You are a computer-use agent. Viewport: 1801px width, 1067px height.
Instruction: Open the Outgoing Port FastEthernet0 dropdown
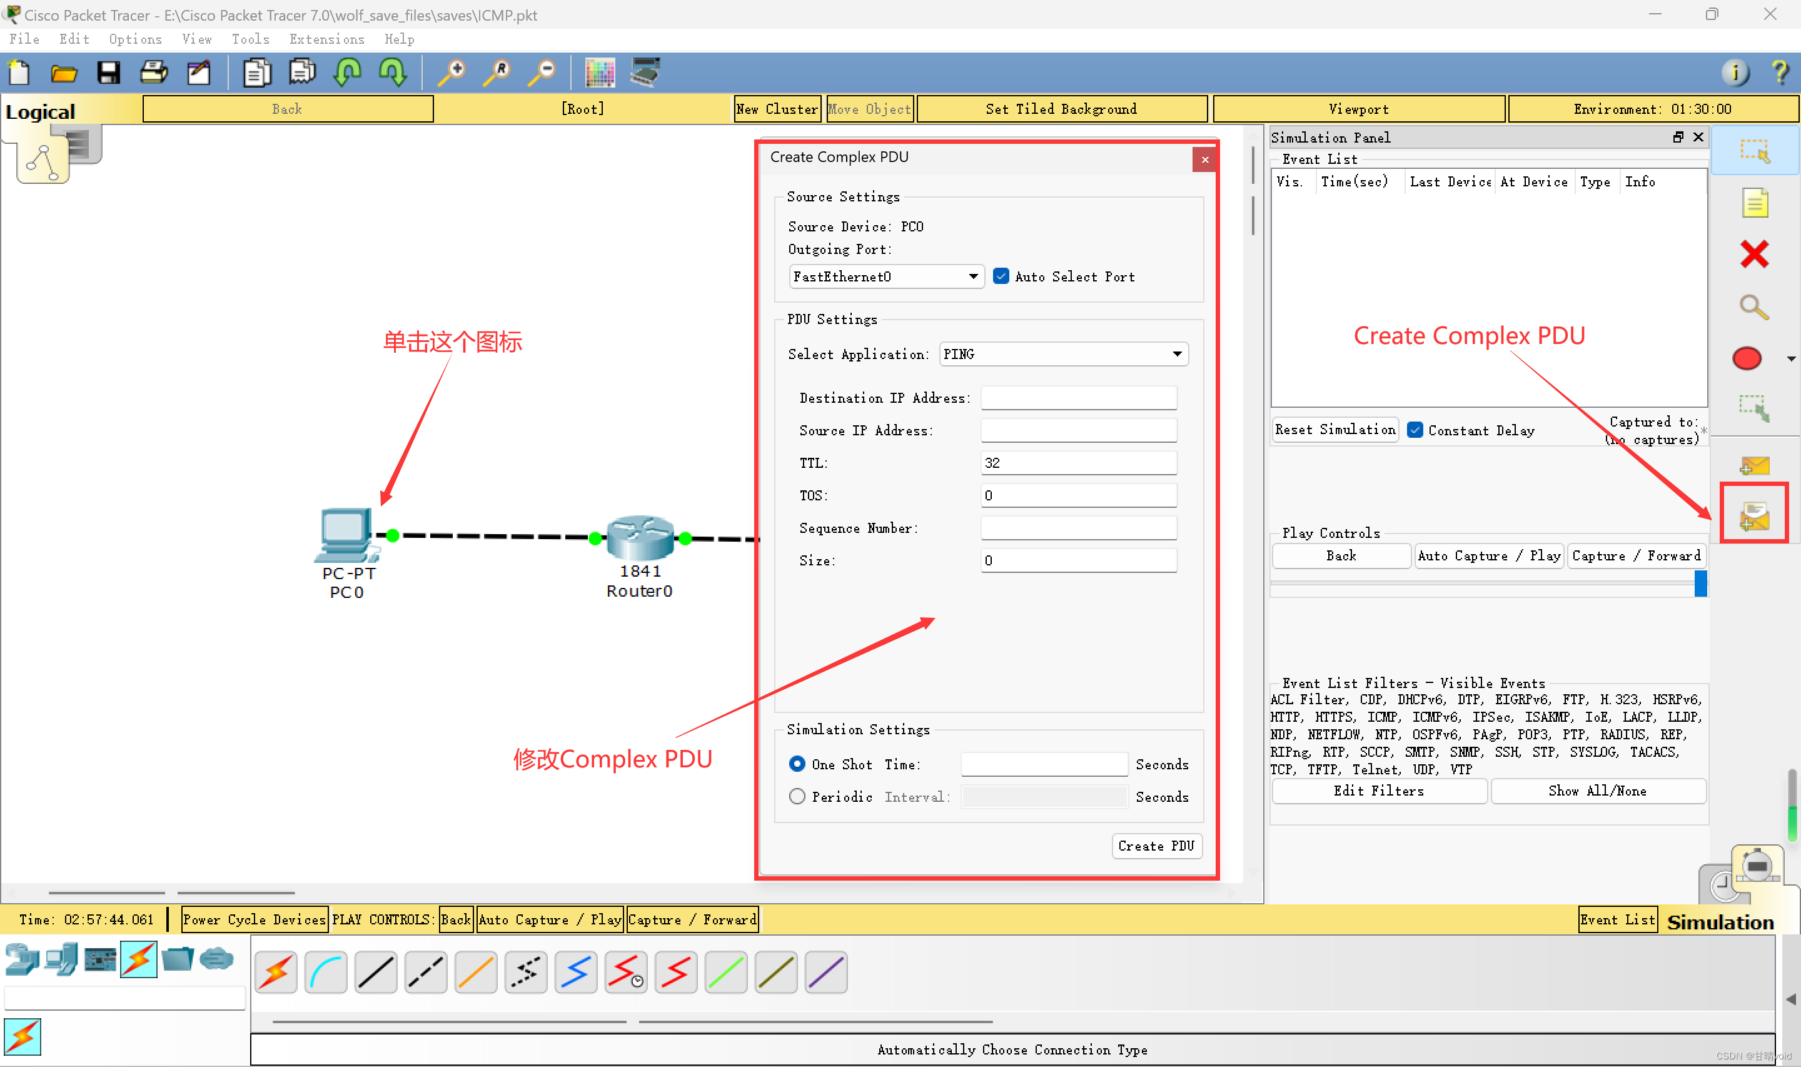pyautogui.click(x=887, y=276)
